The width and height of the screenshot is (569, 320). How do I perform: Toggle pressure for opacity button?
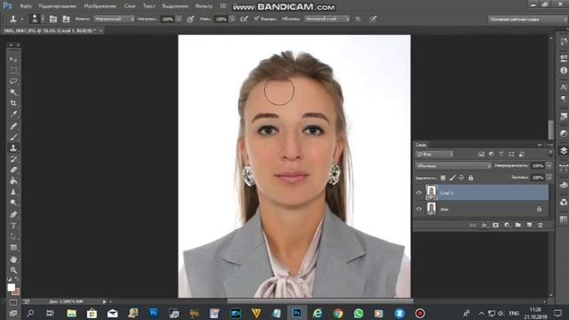click(190, 19)
